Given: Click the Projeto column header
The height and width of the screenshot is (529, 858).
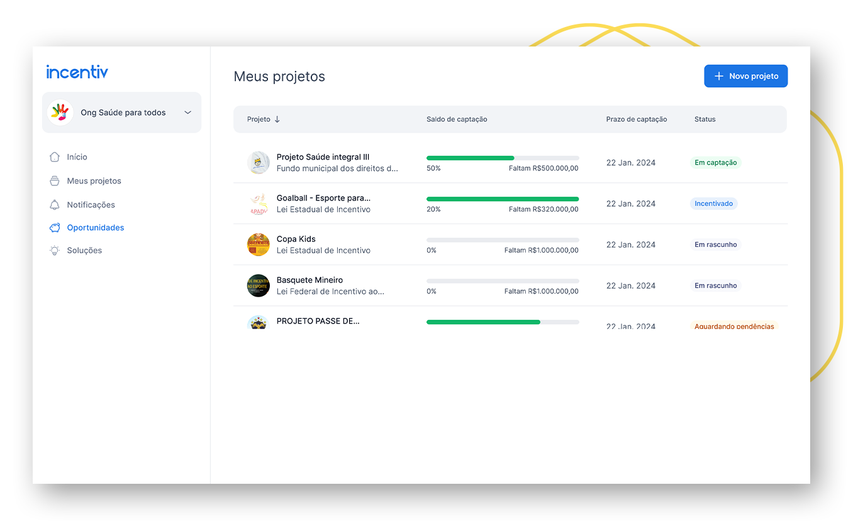Looking at the screenshot, I should (259, 119).
